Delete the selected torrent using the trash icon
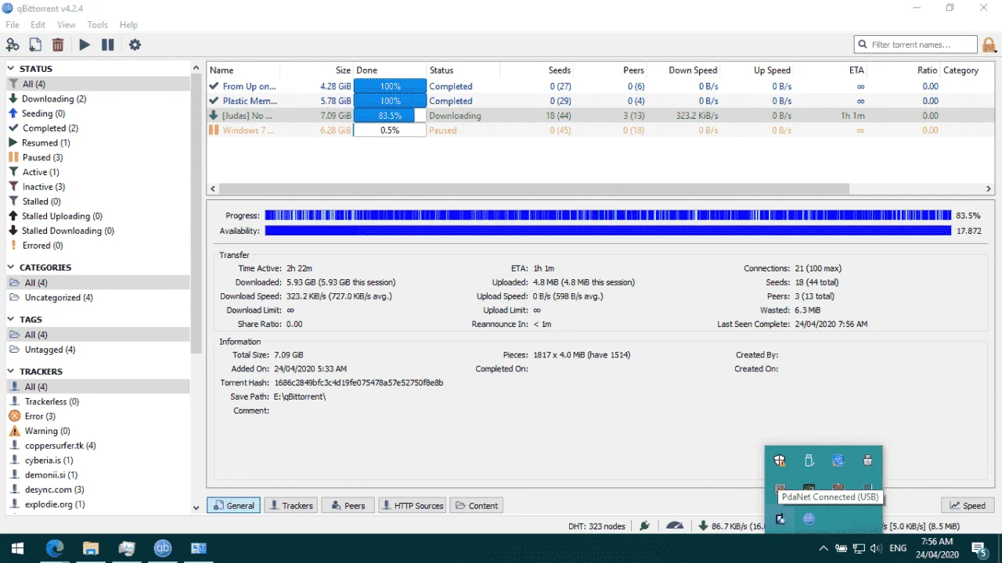 pyautogui.click(x=58, y=45)
